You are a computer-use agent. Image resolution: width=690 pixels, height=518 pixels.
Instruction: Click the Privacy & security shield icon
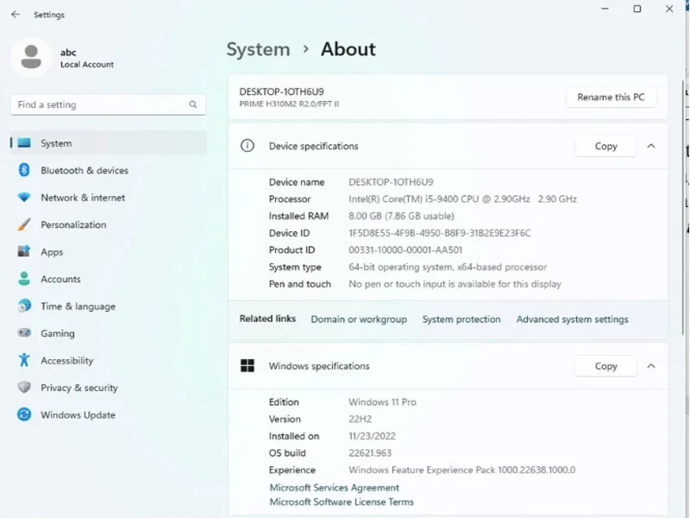(24, 388)
